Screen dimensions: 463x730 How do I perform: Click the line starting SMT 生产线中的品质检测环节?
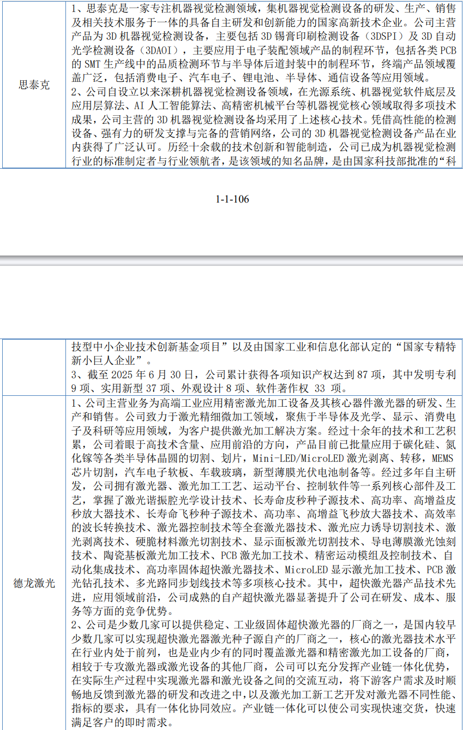click(263, 64)
